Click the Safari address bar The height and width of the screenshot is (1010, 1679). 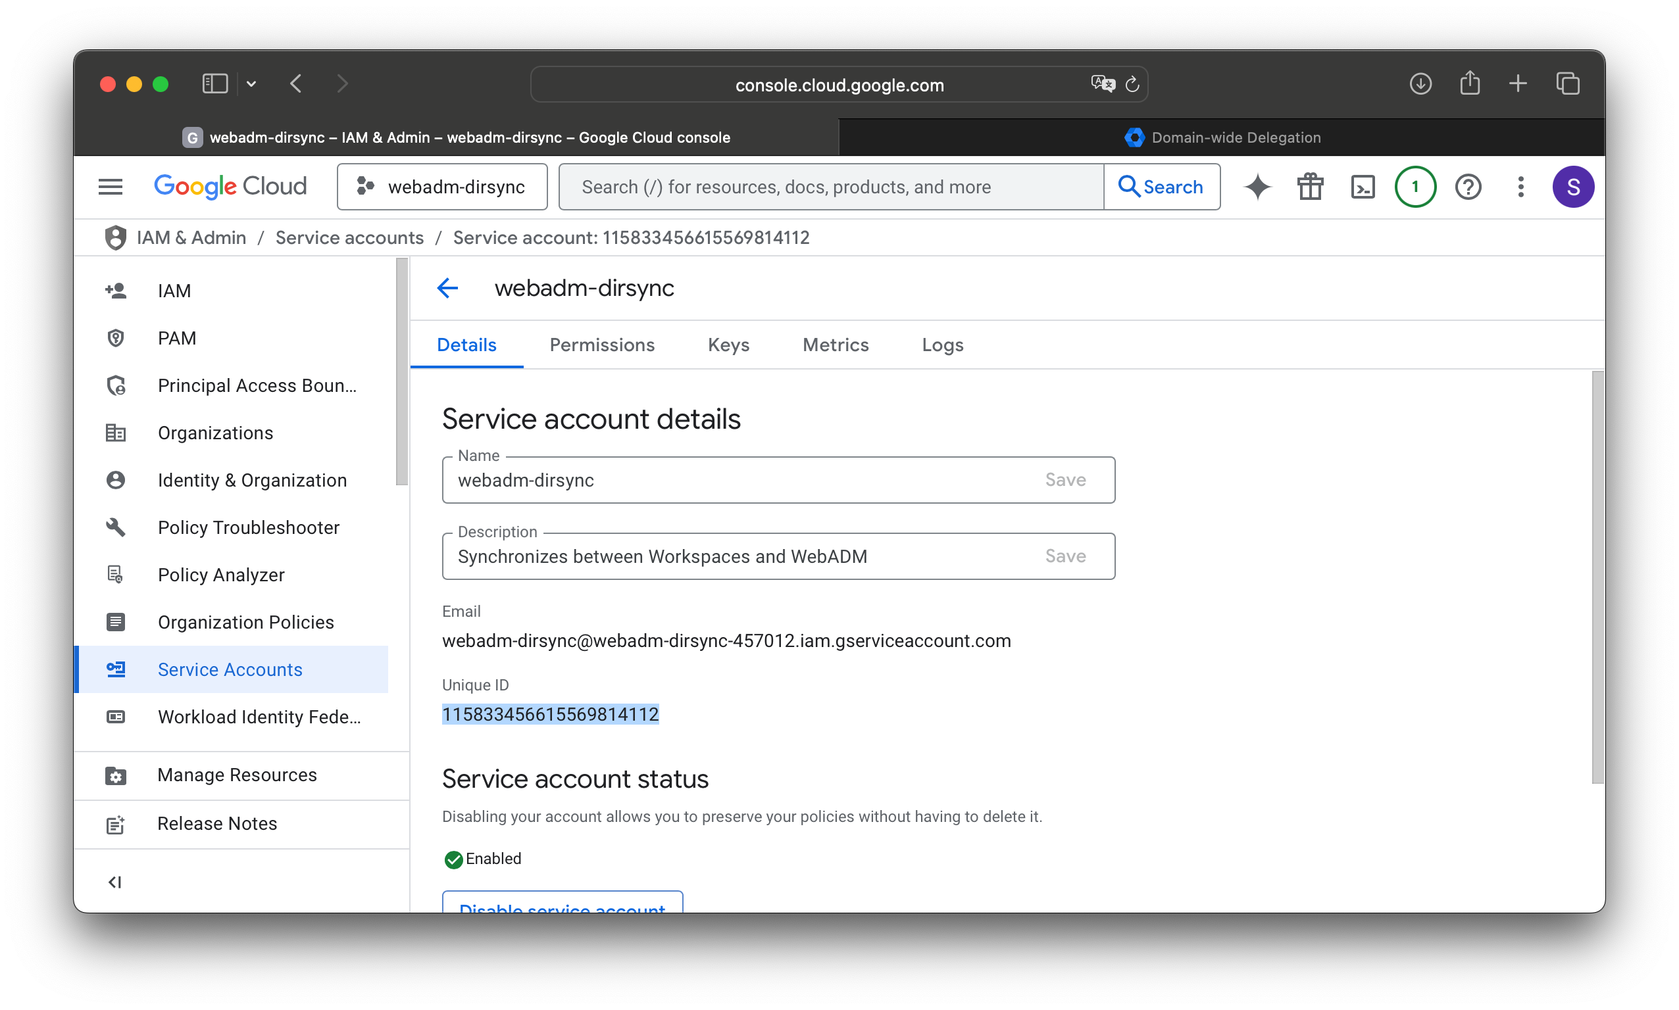pyautogui.click(x=839, y=84)
